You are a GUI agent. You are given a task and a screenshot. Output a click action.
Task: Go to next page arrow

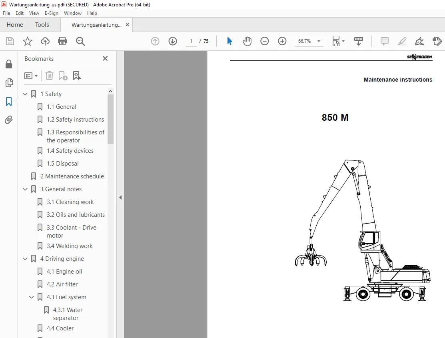[173, 41]
